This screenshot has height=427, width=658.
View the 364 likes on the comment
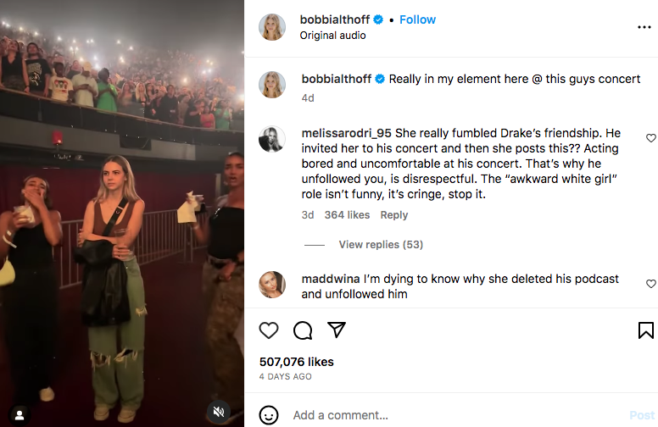coord(347,215)
